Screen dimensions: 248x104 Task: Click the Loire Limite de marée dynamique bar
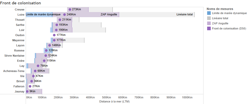tap(39, 15)
